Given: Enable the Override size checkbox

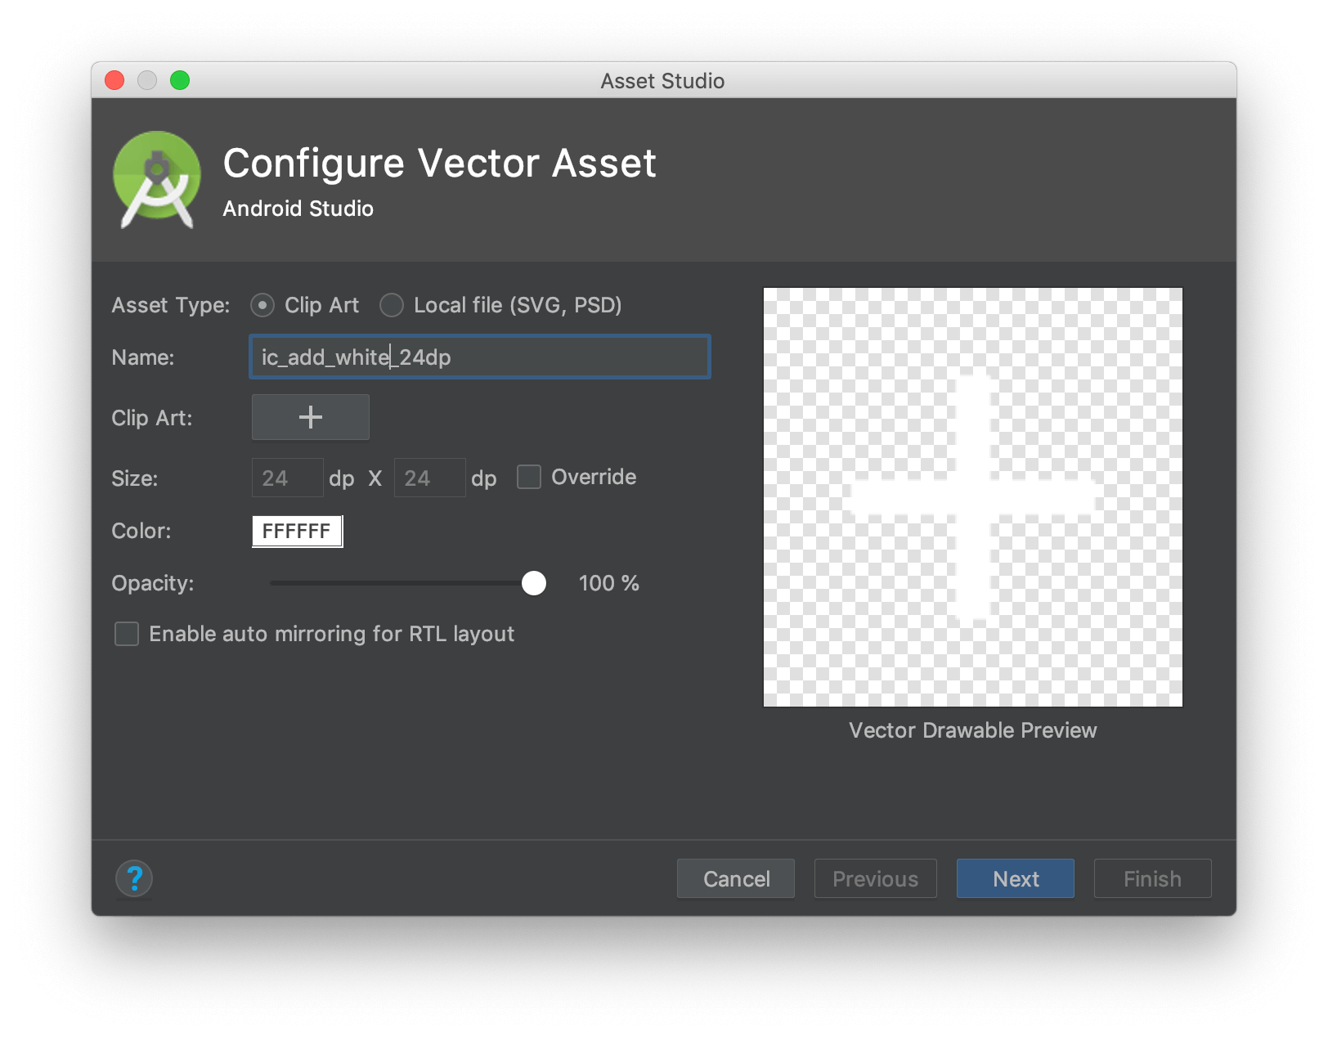Looking at the screenshot, I should (529, 477).
